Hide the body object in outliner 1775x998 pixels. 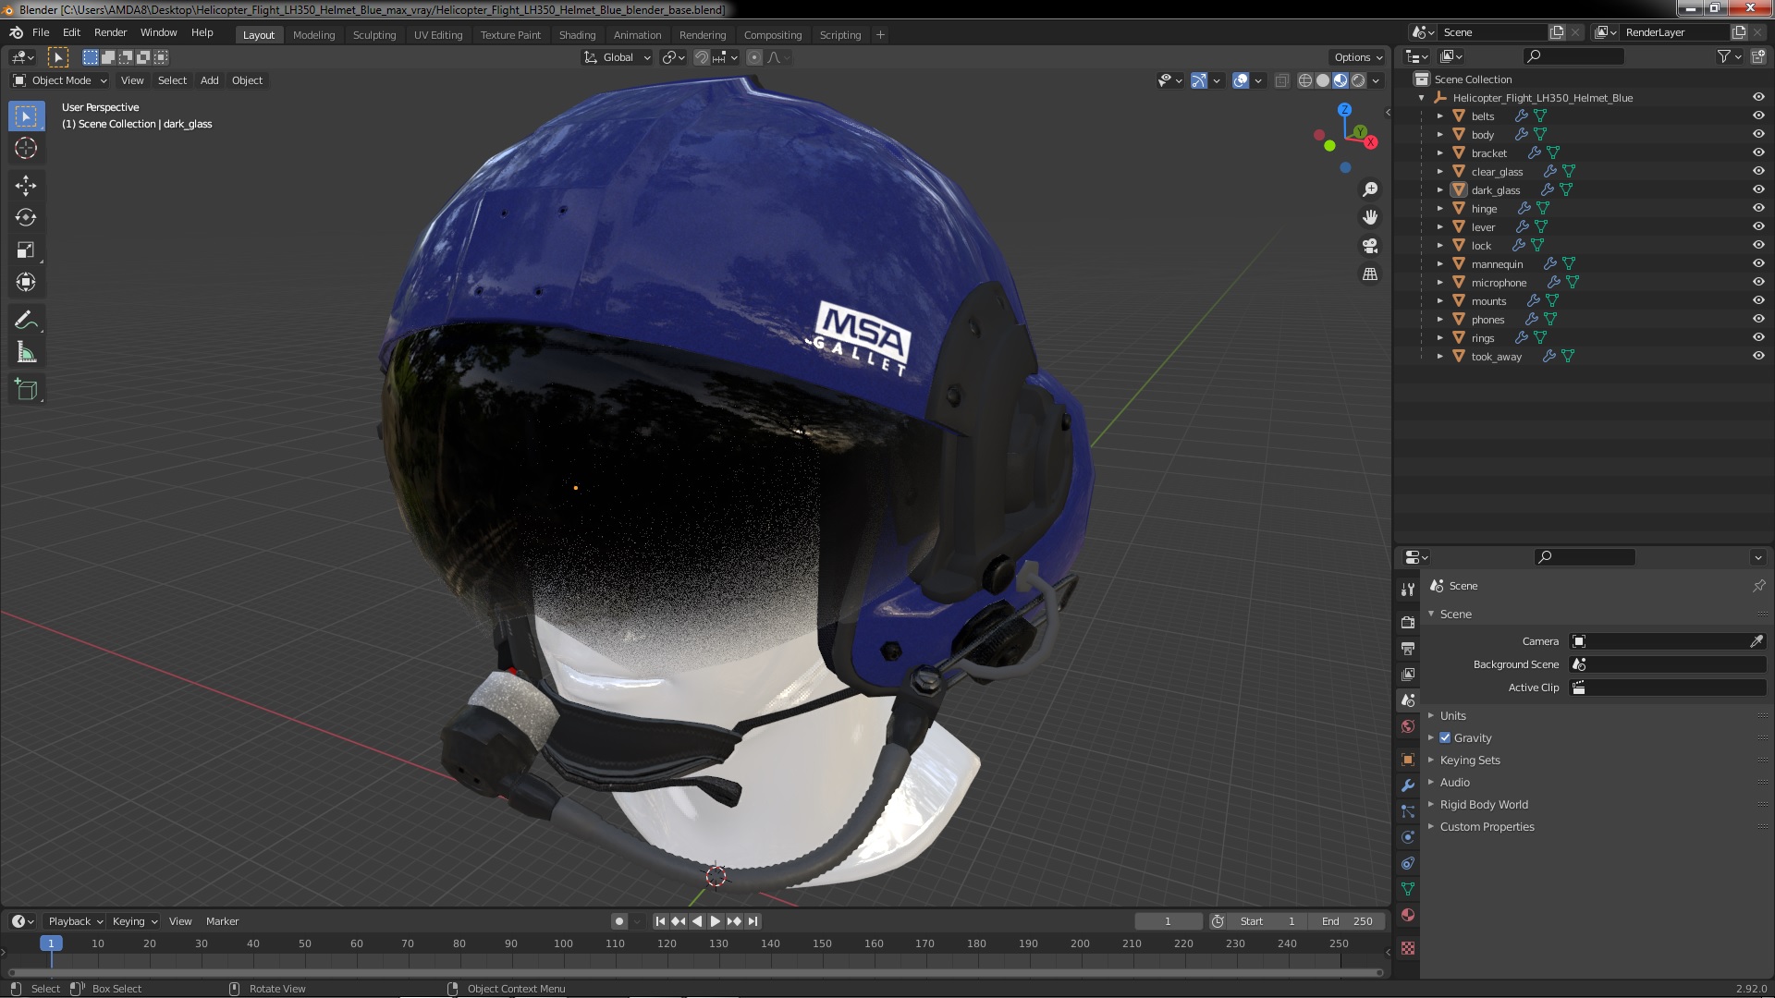pos(1758,134)
